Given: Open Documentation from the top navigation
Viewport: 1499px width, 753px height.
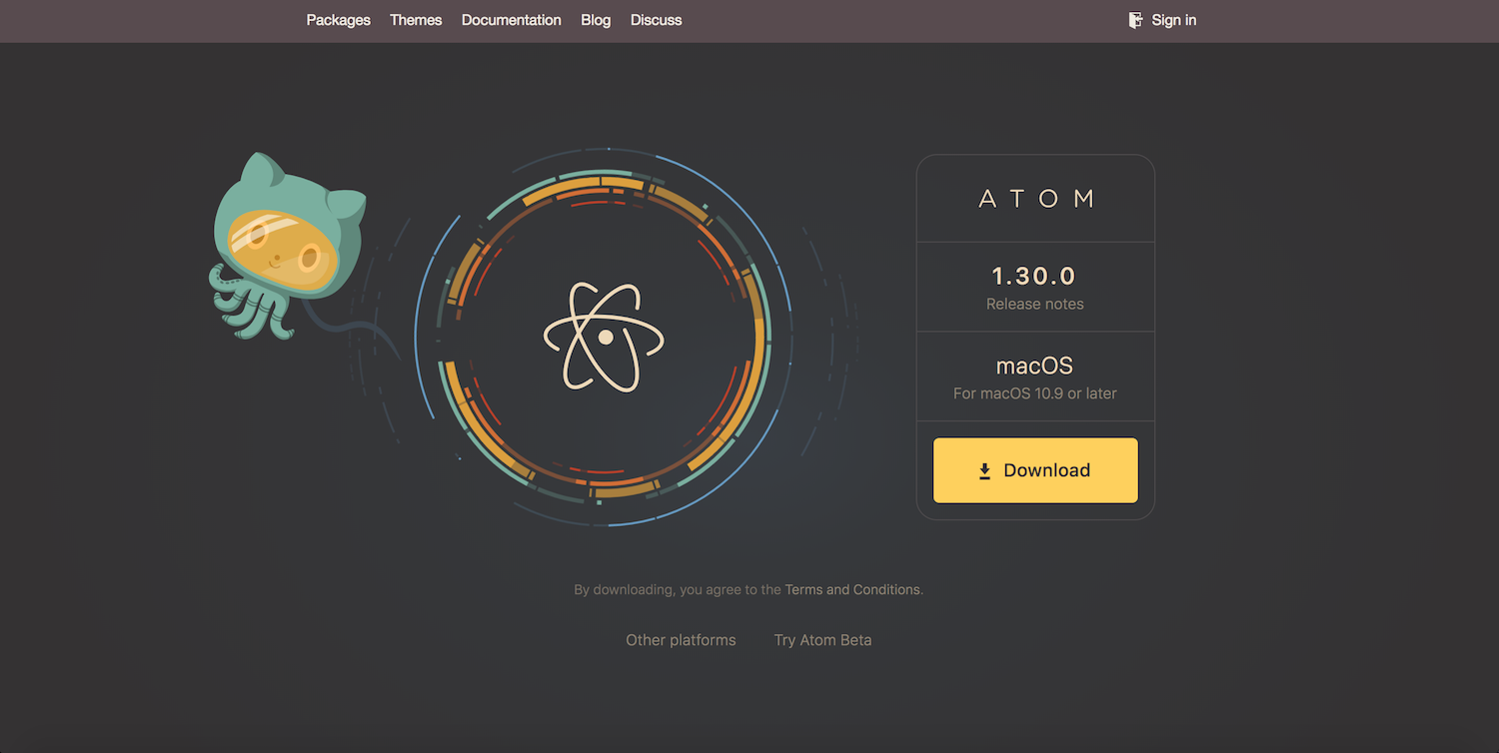Looking at the screenshot, I should [x=511, y=20].
